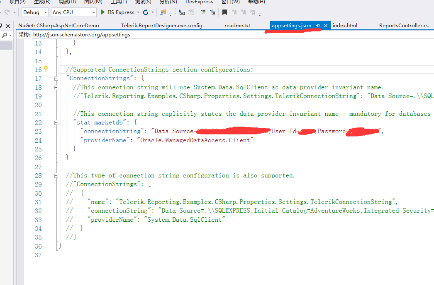The width and height of the screenshot is (434, 285).
Task: Click the "System.Data.SqlClient" value on line 33
Action: 185,220
